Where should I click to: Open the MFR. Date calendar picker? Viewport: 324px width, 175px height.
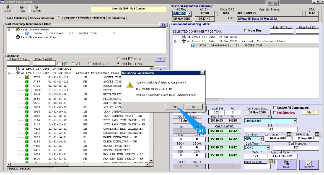click(x=317, y=134)
